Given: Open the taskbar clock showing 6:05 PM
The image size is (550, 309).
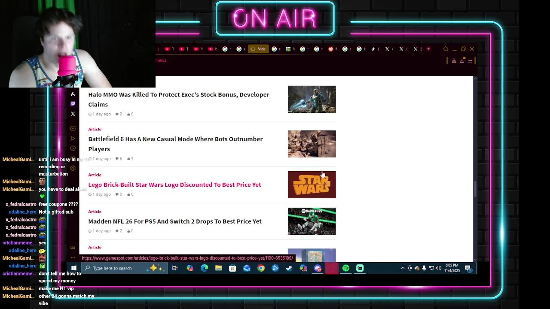Looking at the screenshot, I should coord(452,268).
